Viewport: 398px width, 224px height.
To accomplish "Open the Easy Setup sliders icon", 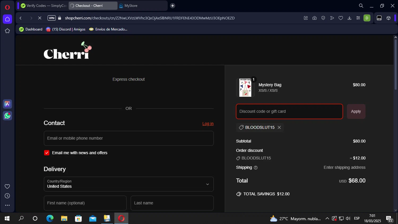I will point(358,18).
